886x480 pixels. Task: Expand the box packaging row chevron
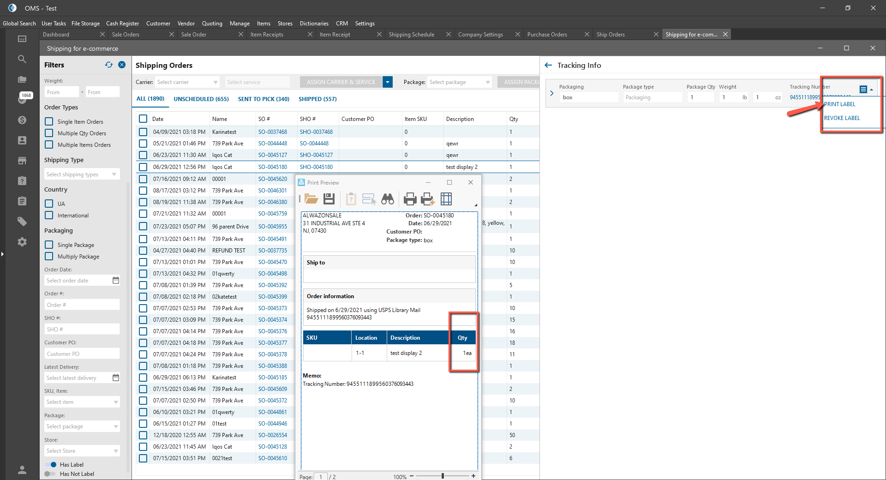(552, 93)
